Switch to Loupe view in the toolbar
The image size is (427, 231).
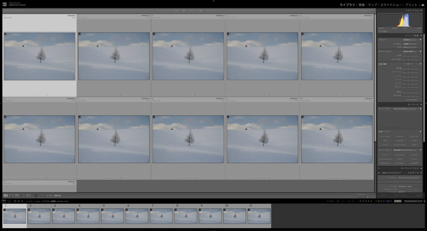(x=11, y=195)
